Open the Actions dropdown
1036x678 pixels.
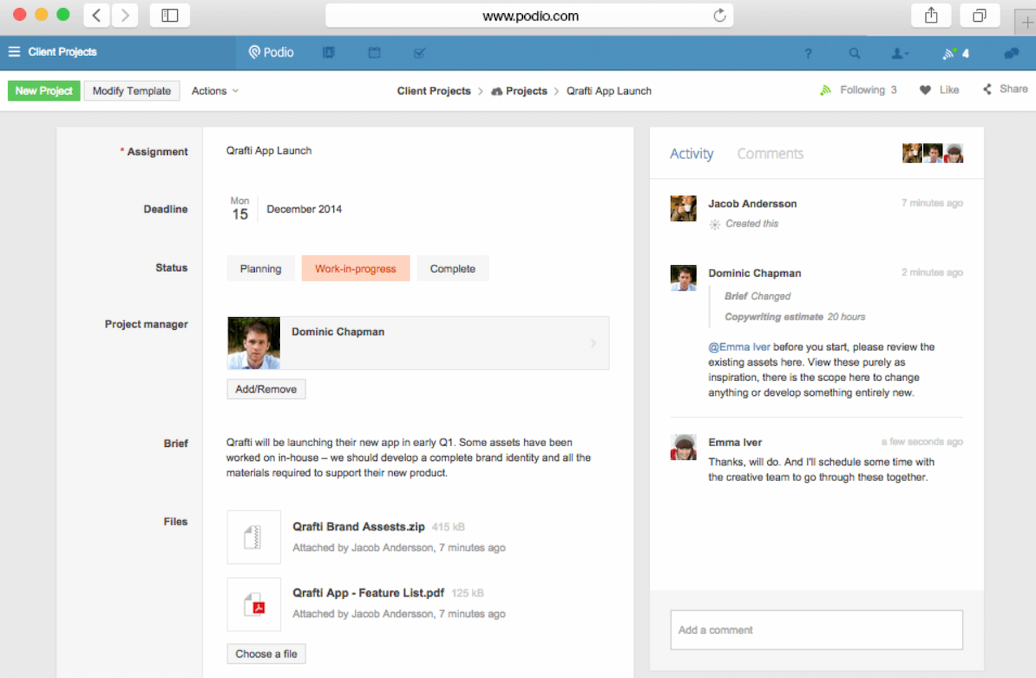click(x=214, y=90)
